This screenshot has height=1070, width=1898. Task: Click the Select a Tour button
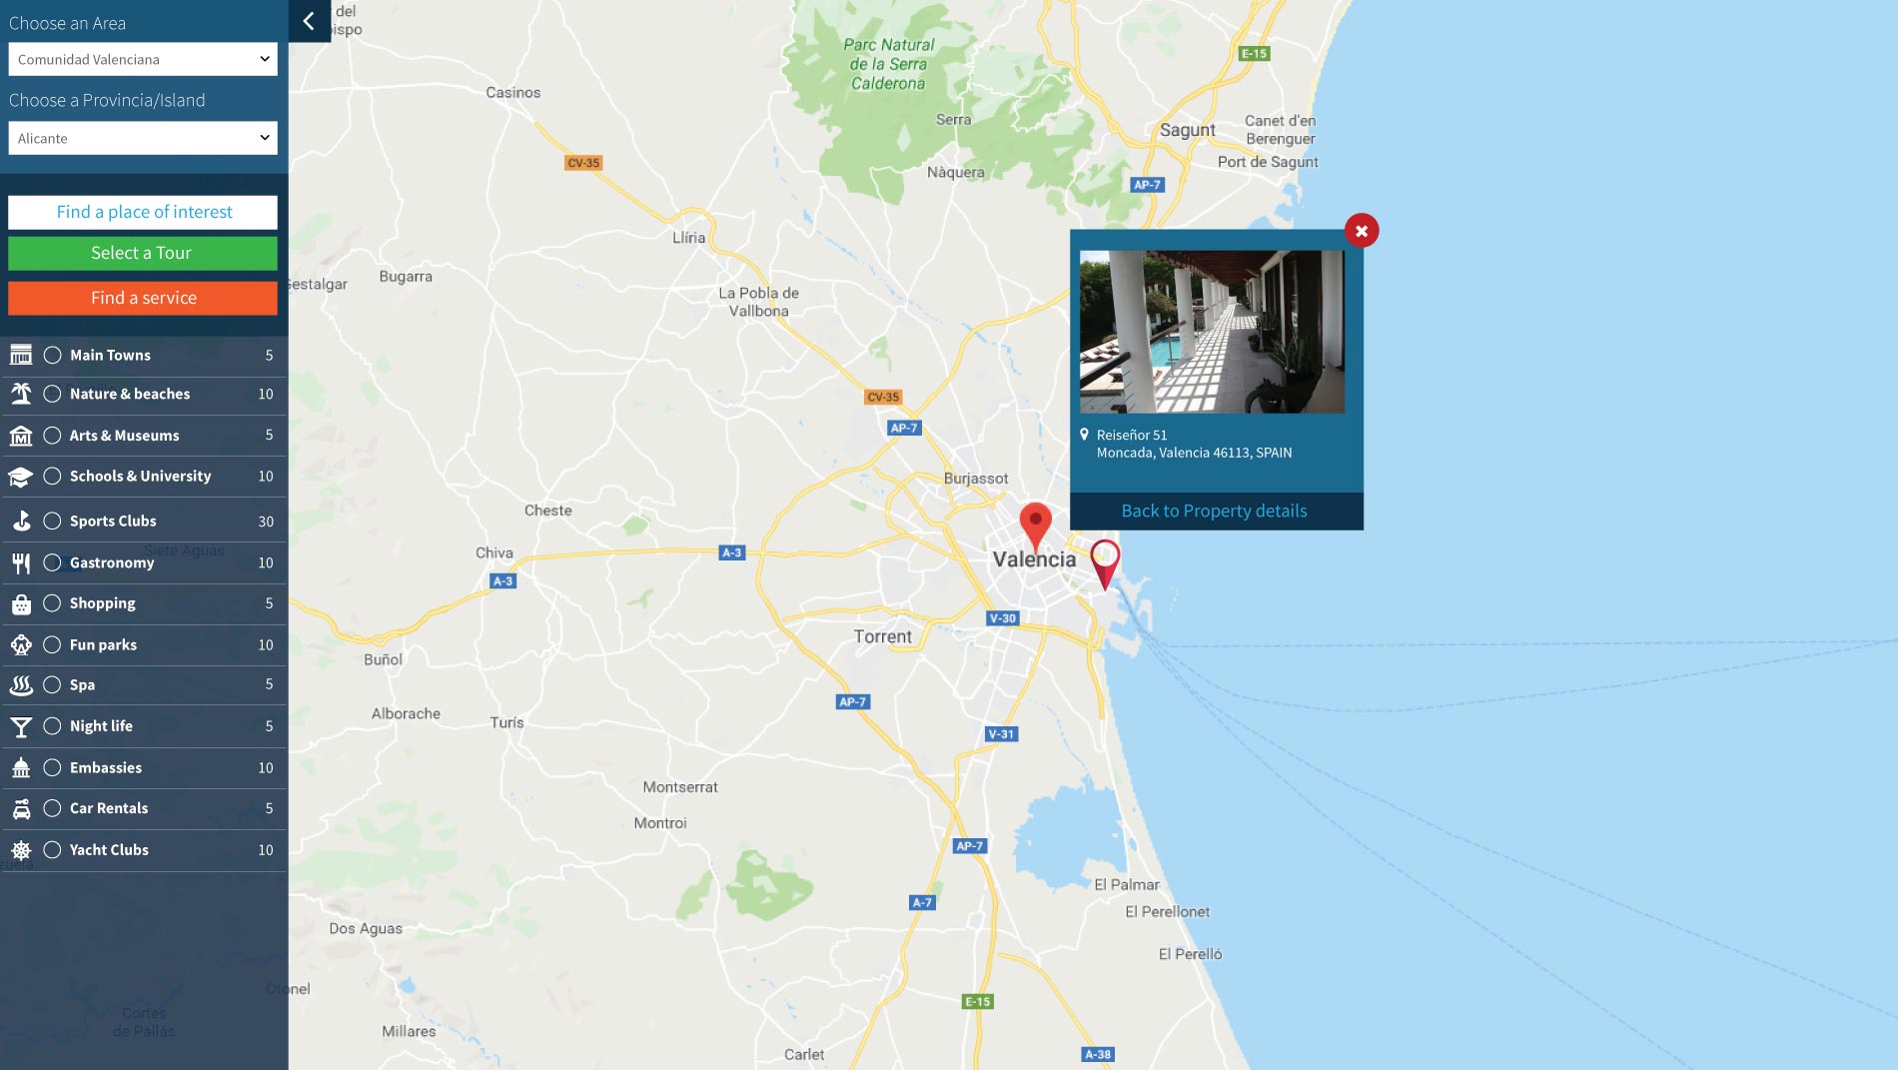click(x=143, y=253)
